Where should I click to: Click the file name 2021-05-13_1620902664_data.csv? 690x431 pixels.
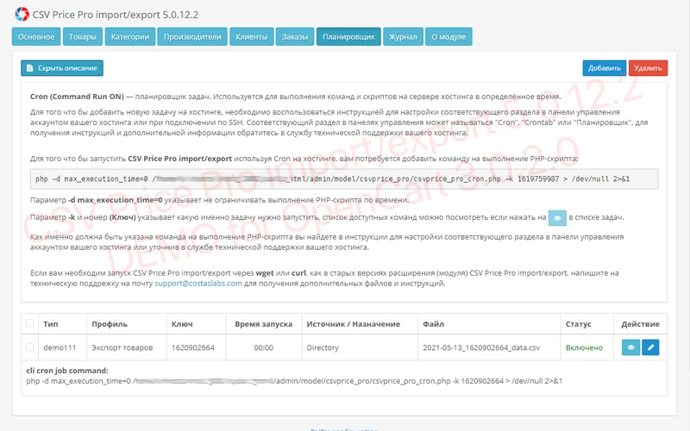[x=481, y=347]
